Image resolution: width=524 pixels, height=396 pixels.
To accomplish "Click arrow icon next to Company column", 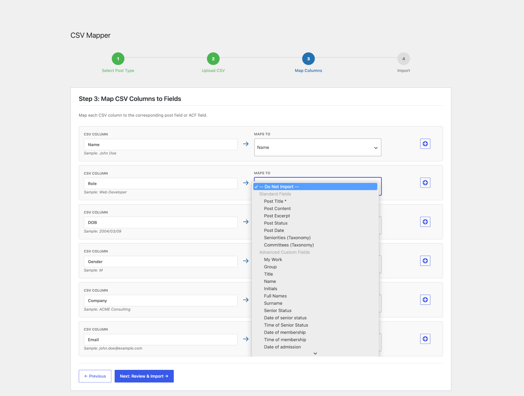I will tap(246, 300).
